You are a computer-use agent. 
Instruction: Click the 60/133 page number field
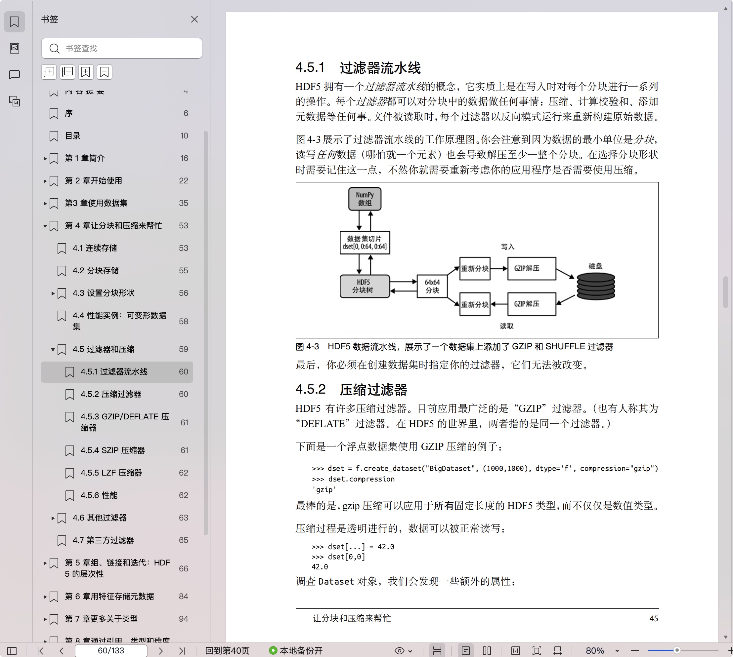coord(111,650)
